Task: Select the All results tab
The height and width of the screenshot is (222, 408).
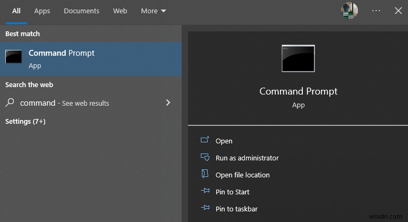Action: coord(16,11)
